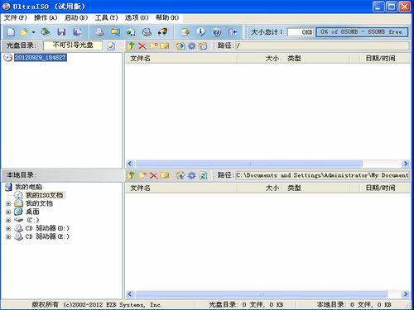Click the Open file folder icon

pyautogui.click(x=25, y=32)
